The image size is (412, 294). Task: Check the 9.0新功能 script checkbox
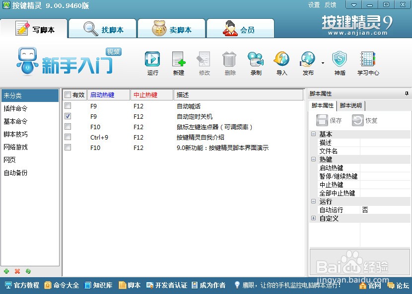[x=68, y=147]
